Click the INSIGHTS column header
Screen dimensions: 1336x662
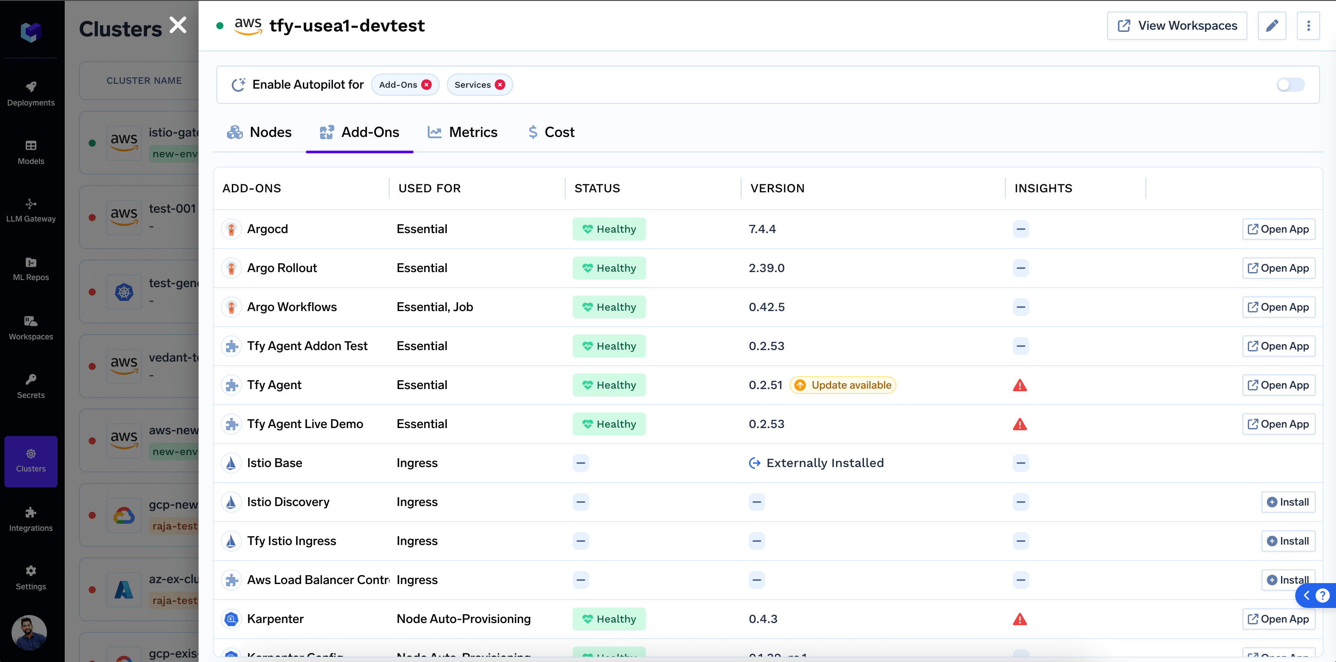pyautogui.click(x=1043, y=188)
